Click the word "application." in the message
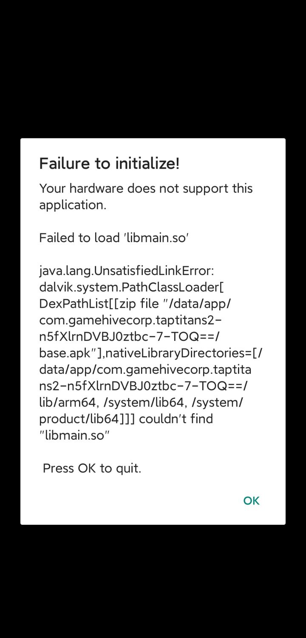Viewport: 306px width, 638px height. point(73,205)
